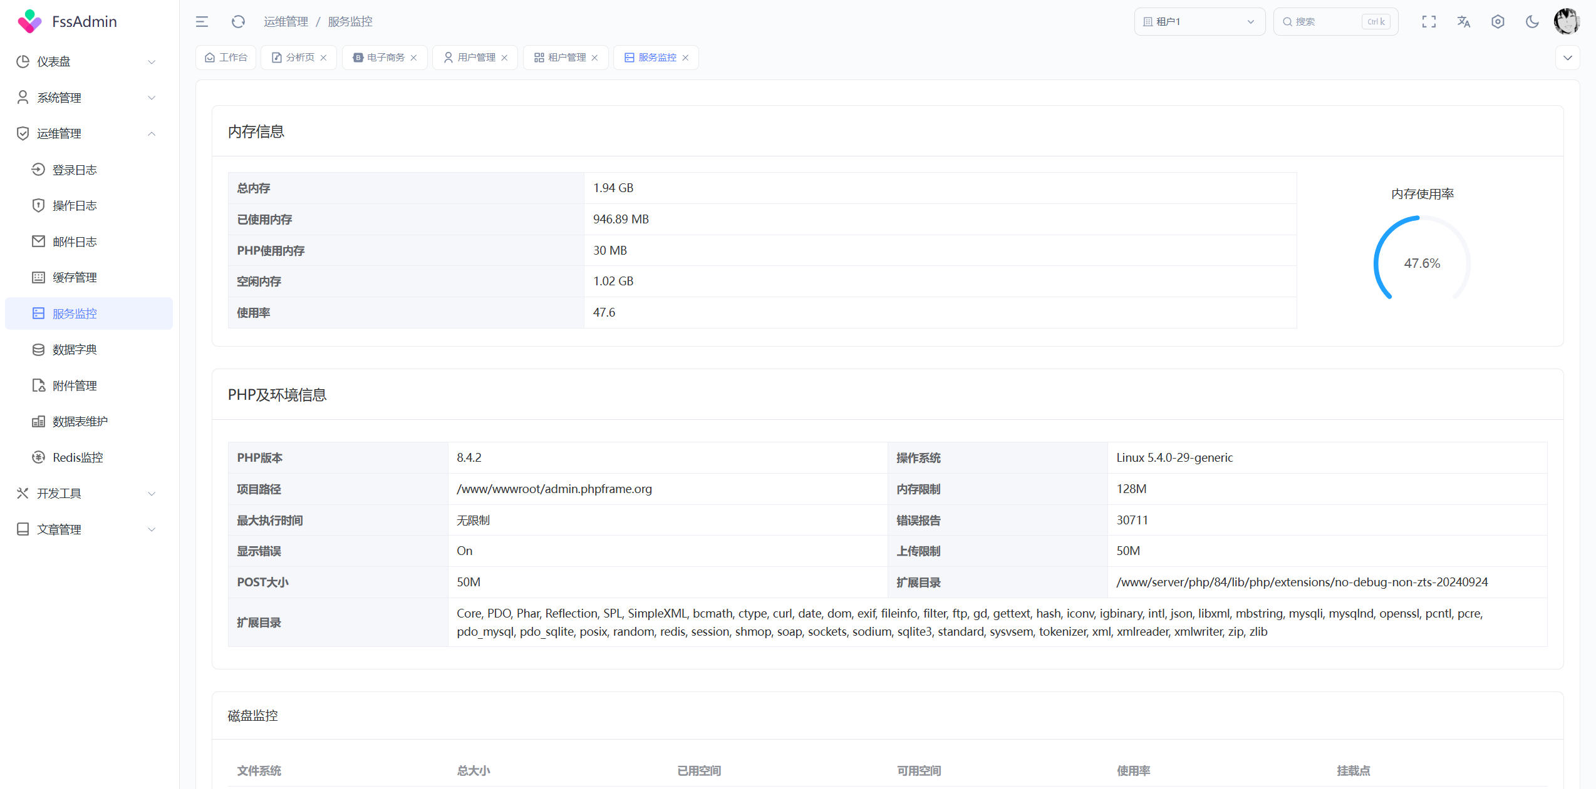Click the 运维管理 breadcrumb link
1596x789 pixels.
[286, 22]
